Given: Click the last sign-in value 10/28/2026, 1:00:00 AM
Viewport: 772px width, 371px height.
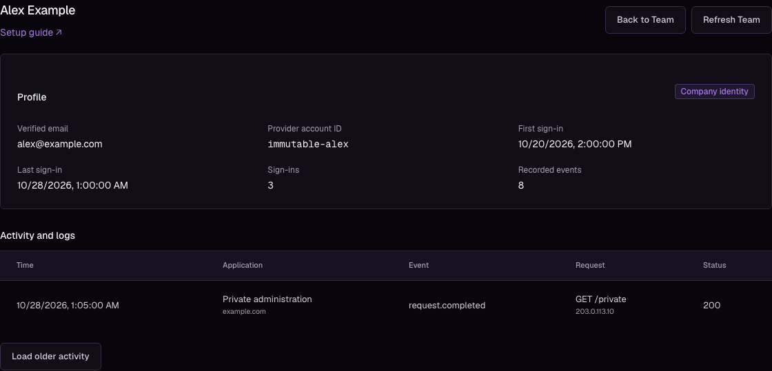Looking at the screenshot, I should [72, 185].
